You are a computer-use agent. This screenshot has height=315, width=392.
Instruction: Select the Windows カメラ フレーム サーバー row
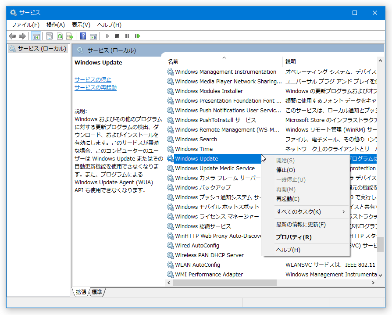[214, 178]
